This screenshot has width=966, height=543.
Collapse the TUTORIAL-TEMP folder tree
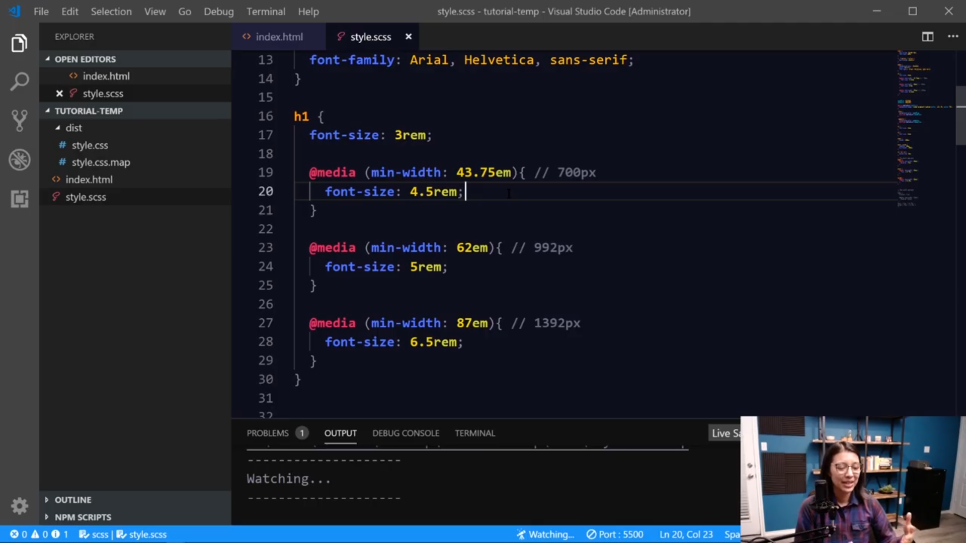coord(48,111)
